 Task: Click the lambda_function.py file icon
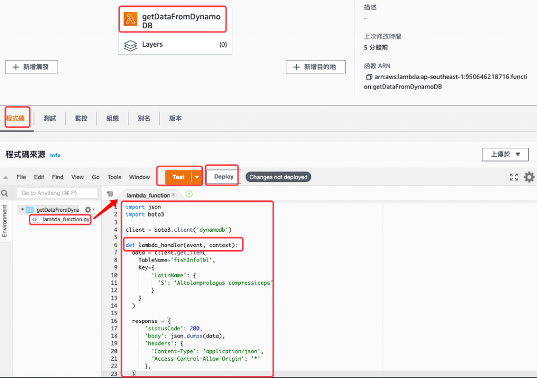point(35,220)
